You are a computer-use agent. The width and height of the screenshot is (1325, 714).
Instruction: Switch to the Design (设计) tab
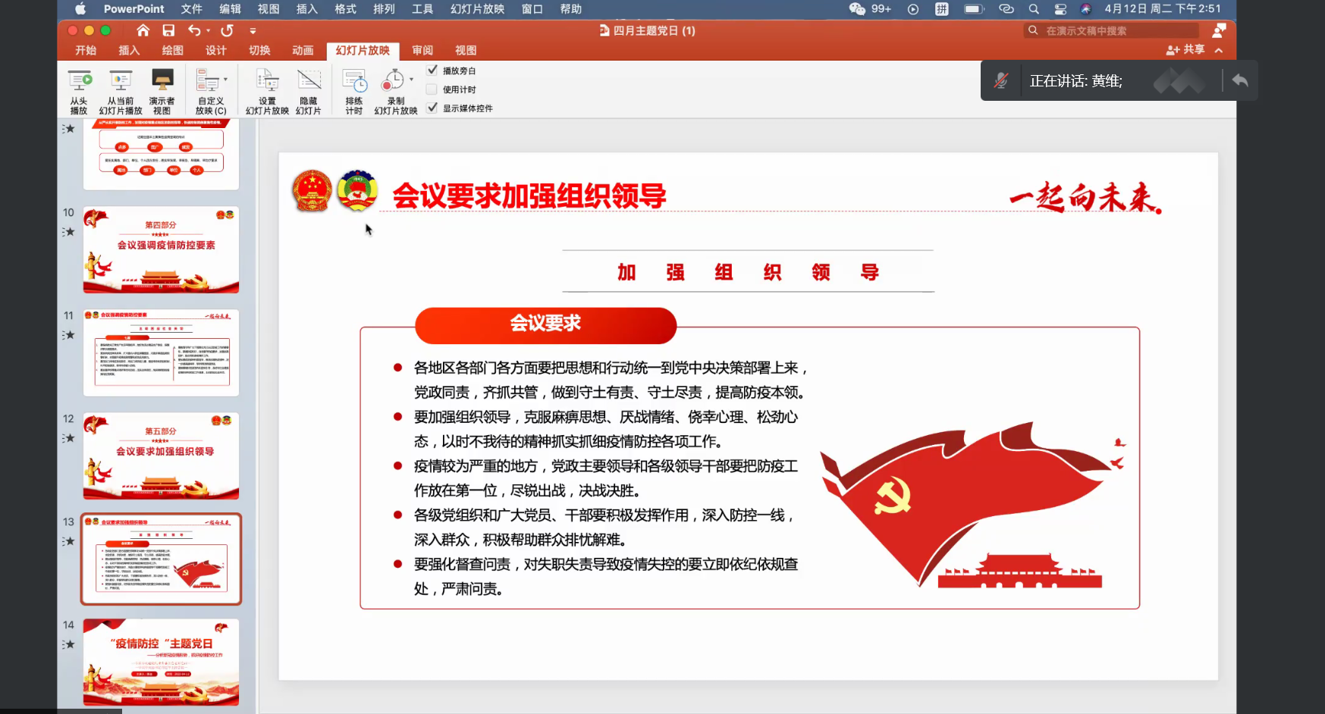coord(216,50)
